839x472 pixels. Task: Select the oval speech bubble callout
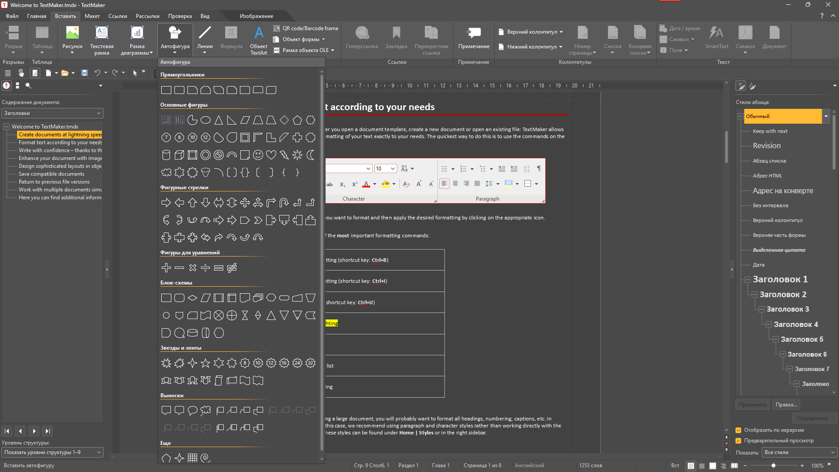point(193,410)
